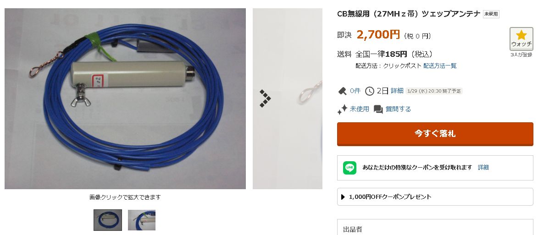Screen dimensions: 538x235
Task: Open the 詳細 link in LINE coupon banner
Action: click(x=483, y=168)
